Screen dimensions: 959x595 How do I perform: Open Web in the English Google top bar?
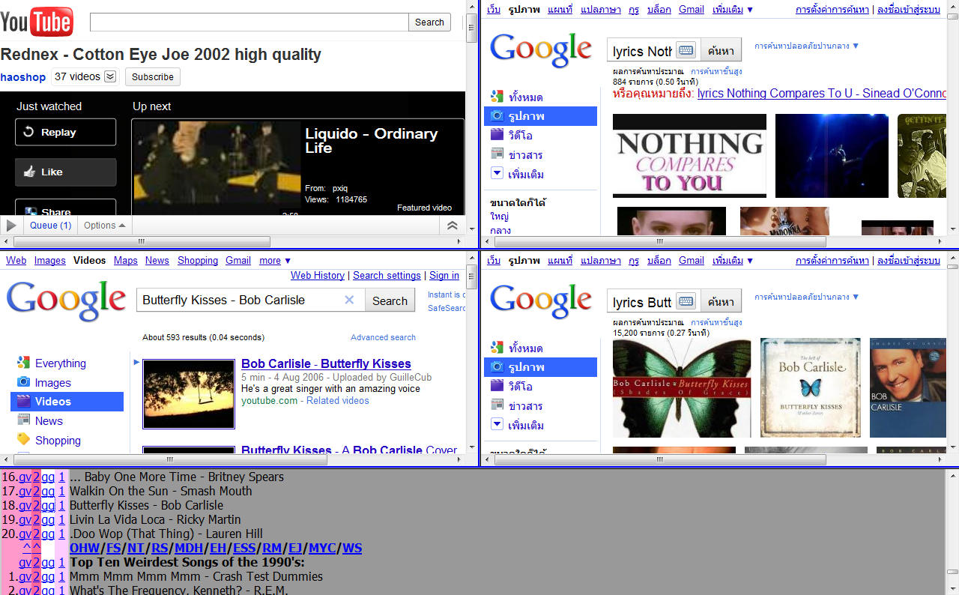16,260
